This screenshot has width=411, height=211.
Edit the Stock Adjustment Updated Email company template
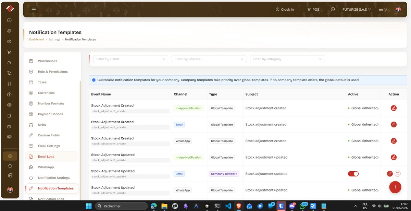click(390, 174)
